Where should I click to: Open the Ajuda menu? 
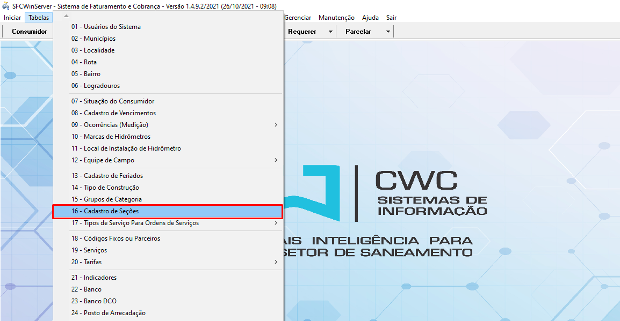[370, 18]
